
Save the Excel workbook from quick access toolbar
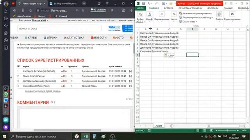(144, 3)
